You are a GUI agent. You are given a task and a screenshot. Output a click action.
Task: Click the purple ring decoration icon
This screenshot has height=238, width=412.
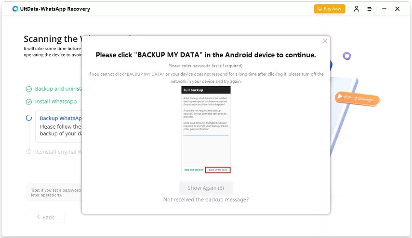point(346,56)
